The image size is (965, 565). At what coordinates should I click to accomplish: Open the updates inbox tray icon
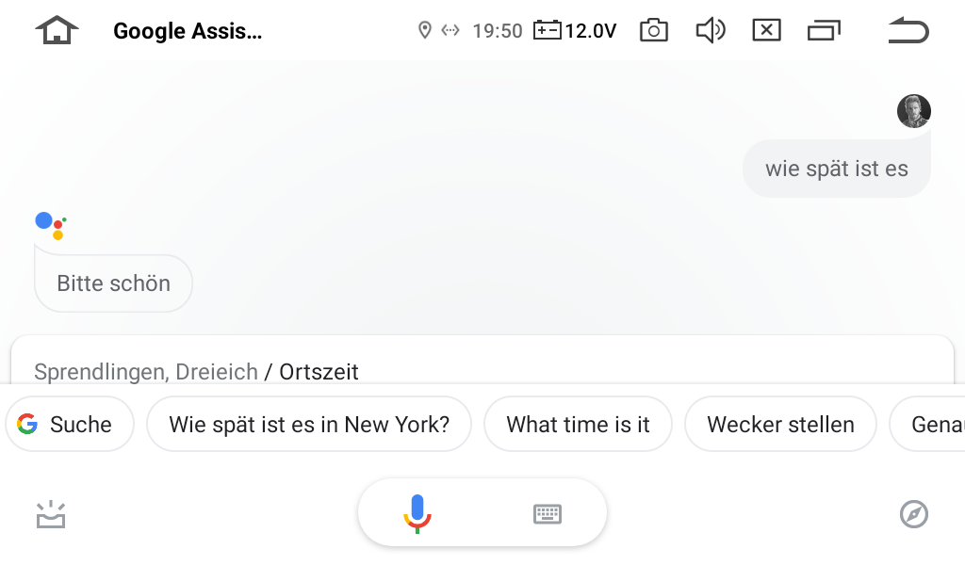(x=51, y=514)
